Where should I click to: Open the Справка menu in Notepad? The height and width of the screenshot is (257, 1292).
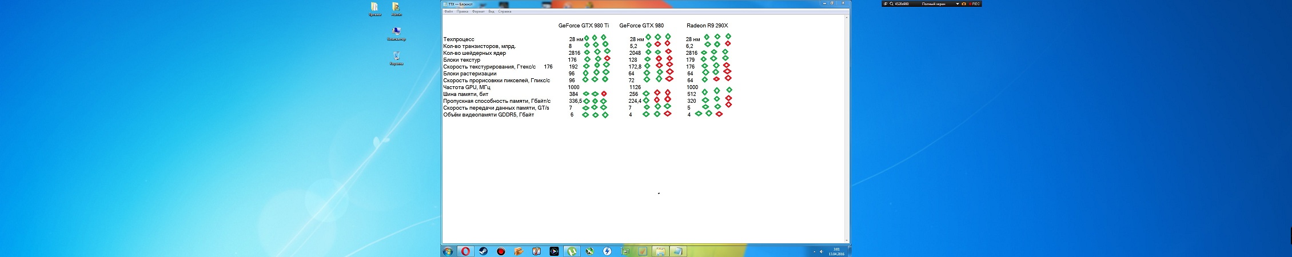tap(505, 11)
